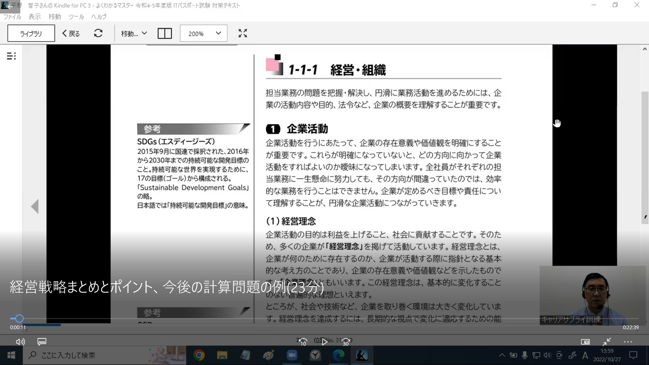
Task: Open the Paint palette app in taskbar
Action: point(268,355)
